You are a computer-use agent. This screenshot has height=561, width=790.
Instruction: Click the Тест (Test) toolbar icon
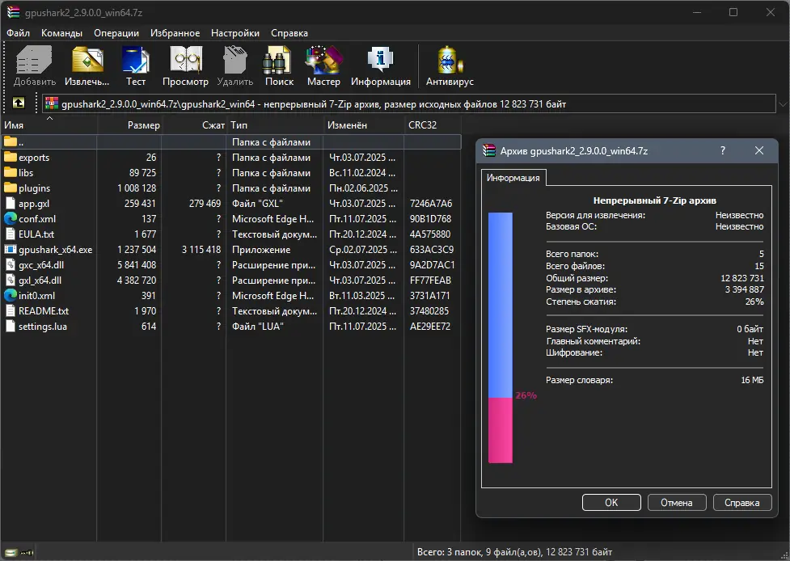(x=135, y=65)
